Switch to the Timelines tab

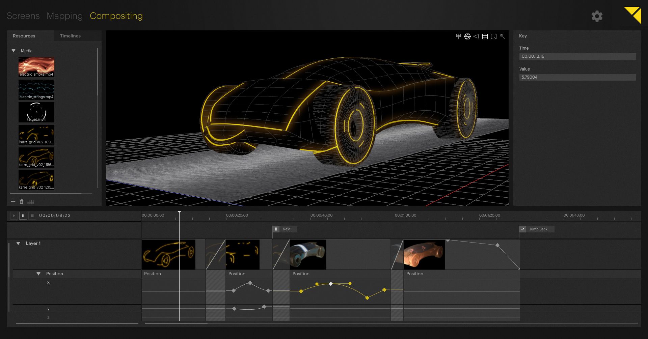tap(70, 36)
